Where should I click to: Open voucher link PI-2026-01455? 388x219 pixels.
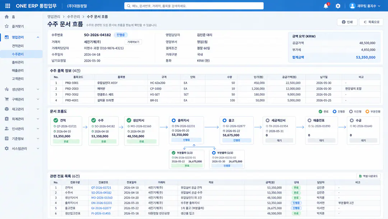tap(101, 213)
